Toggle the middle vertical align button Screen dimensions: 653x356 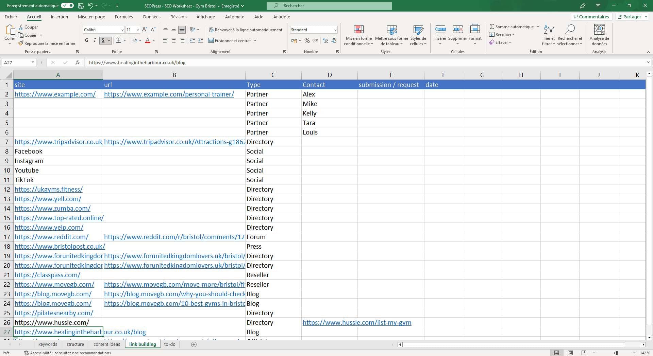(x=174, y=30)
